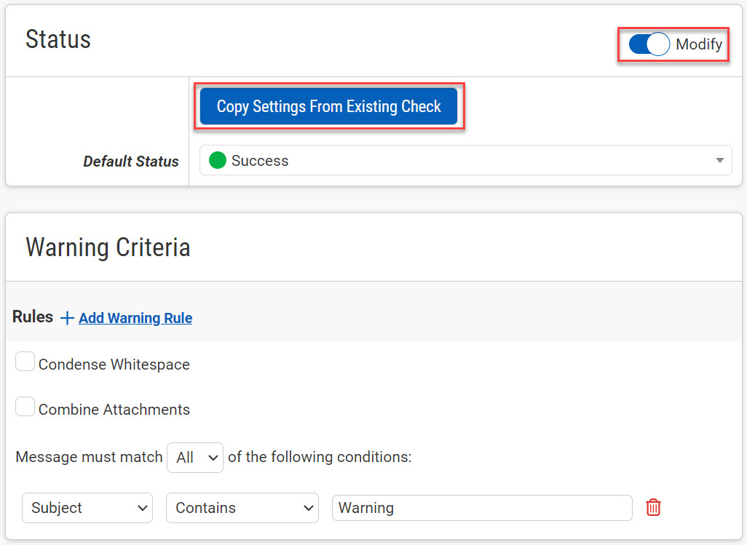Toggle the Modify switch
This screenshot has height=545, width=747.
[649, 44]
